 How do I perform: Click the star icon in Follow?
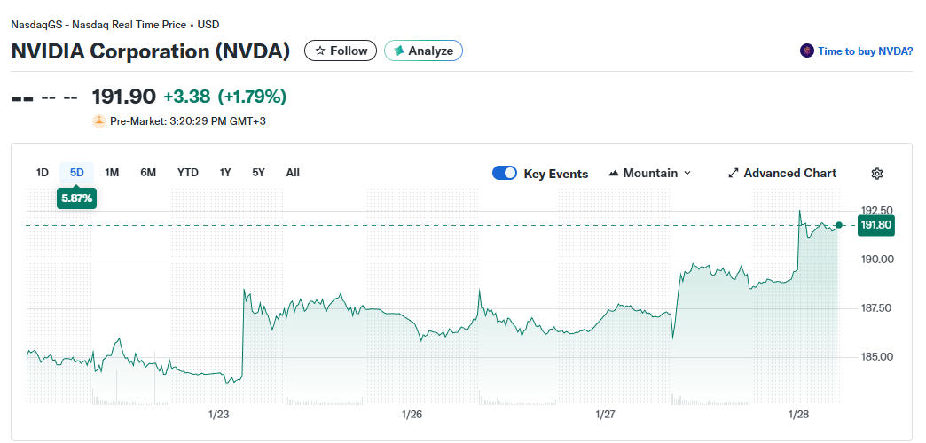[x=320, y=51]
